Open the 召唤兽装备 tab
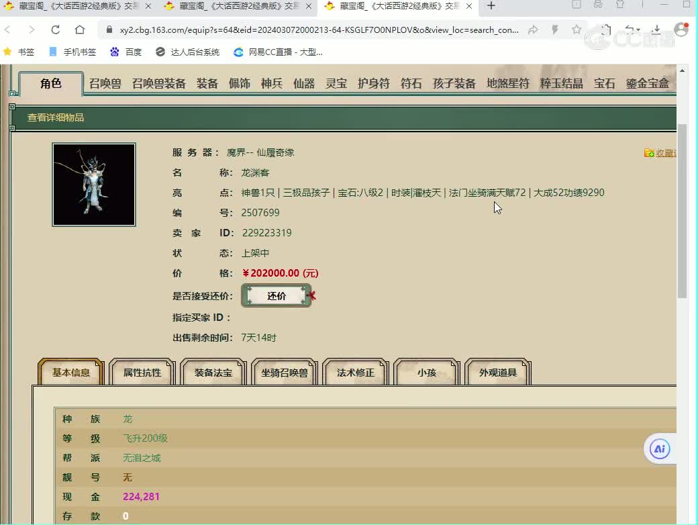 (158, 83)
